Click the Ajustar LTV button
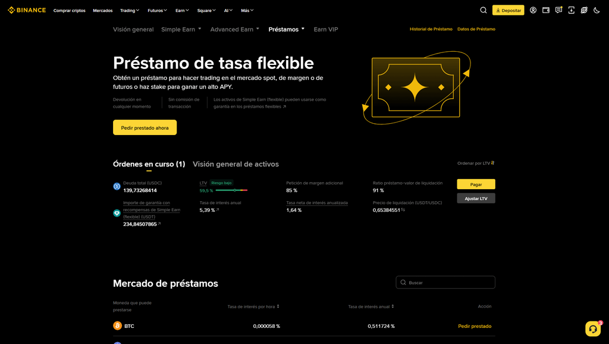Viewport: 609px width, 344px height. [x=476, y=198]
